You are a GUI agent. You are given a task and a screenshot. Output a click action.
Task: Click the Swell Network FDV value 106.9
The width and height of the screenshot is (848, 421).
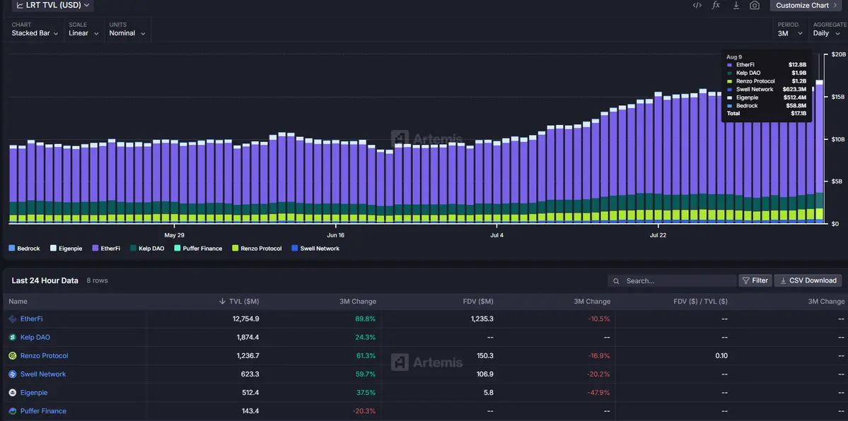point(484,374)
